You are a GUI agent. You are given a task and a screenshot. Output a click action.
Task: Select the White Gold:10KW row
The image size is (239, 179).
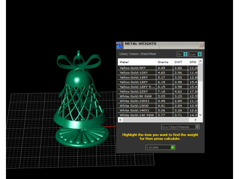click(158, 106)
